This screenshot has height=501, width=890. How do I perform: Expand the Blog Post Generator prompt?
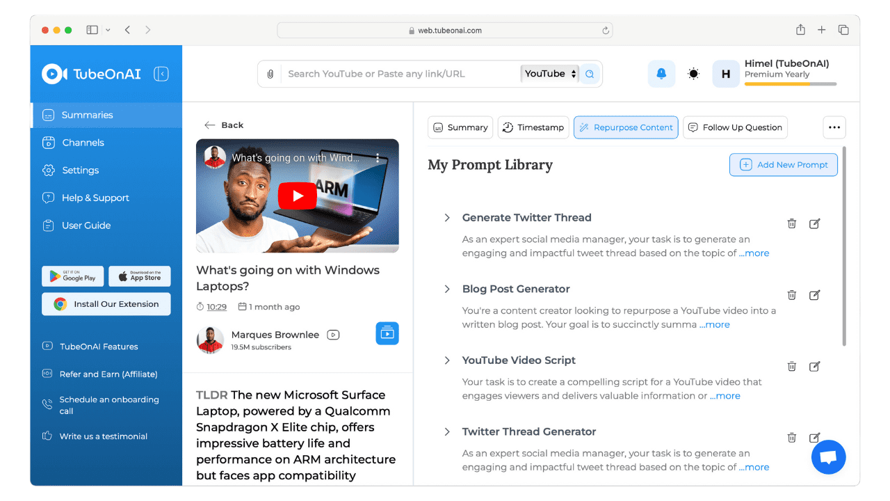(x=447, y=289)
